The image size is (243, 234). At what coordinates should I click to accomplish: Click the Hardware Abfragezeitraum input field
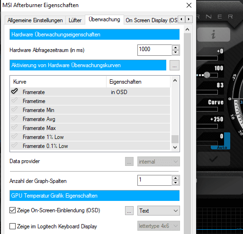pos(154,50)
